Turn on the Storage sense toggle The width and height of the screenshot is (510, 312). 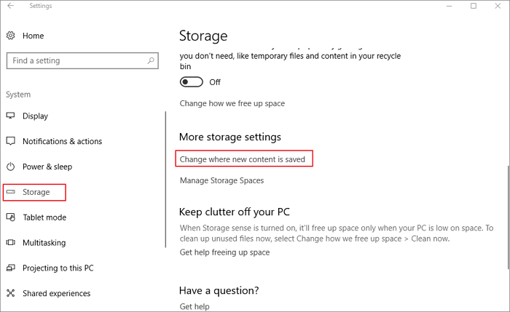point(192,82)
